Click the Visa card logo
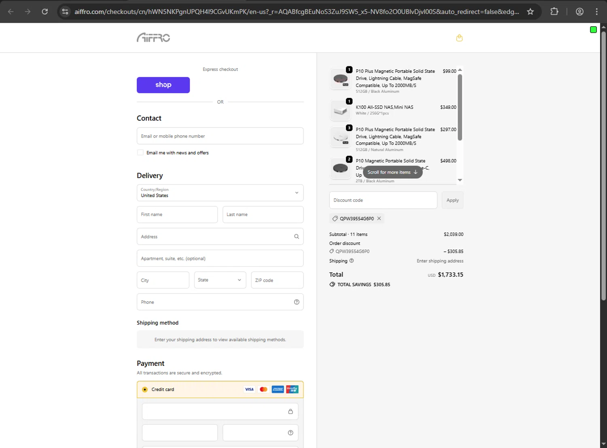Screen dimensions: 607x448 click(249, 389)
